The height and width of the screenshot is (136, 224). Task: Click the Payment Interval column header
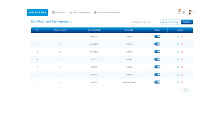click(x=60, y=30)
